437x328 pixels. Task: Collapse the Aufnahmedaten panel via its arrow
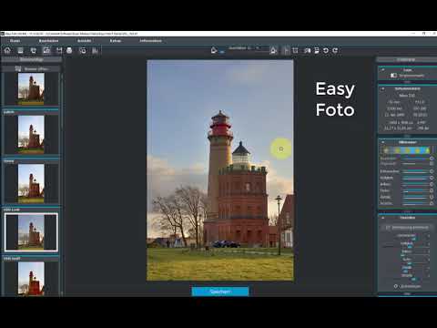coord(382,88)
